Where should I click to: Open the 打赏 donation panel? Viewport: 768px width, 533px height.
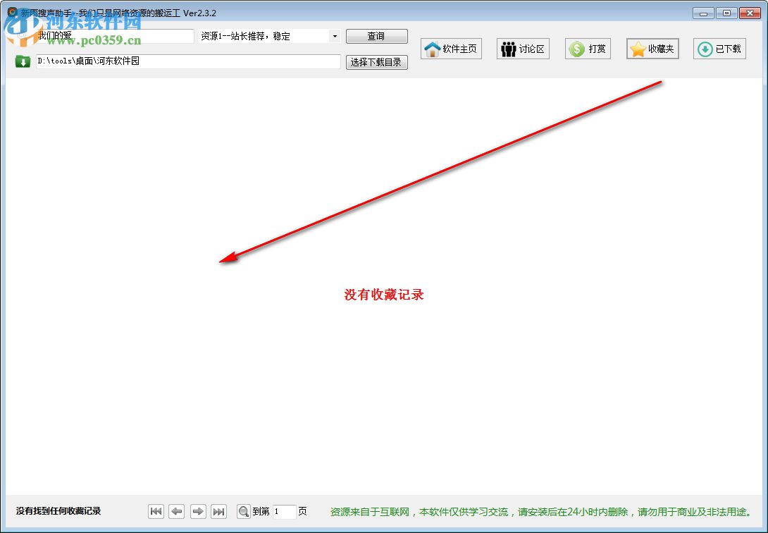click(x=588, y=49)
